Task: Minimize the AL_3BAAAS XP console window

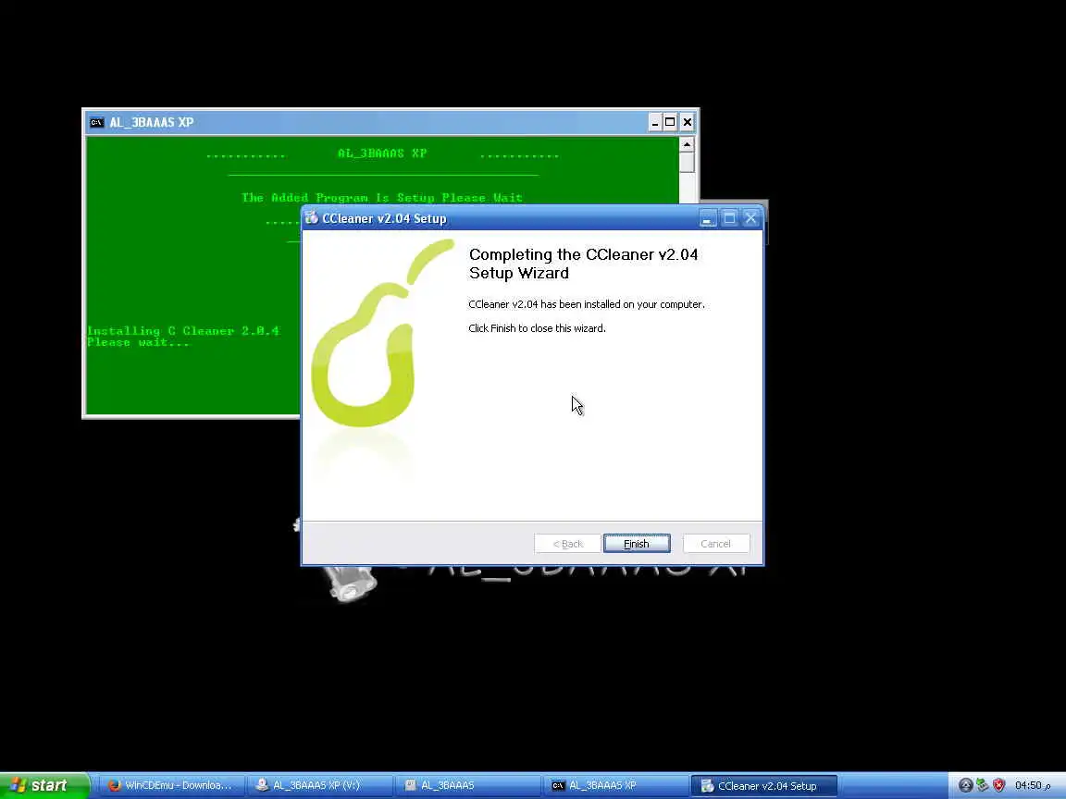Action: [x=655, y=122]
